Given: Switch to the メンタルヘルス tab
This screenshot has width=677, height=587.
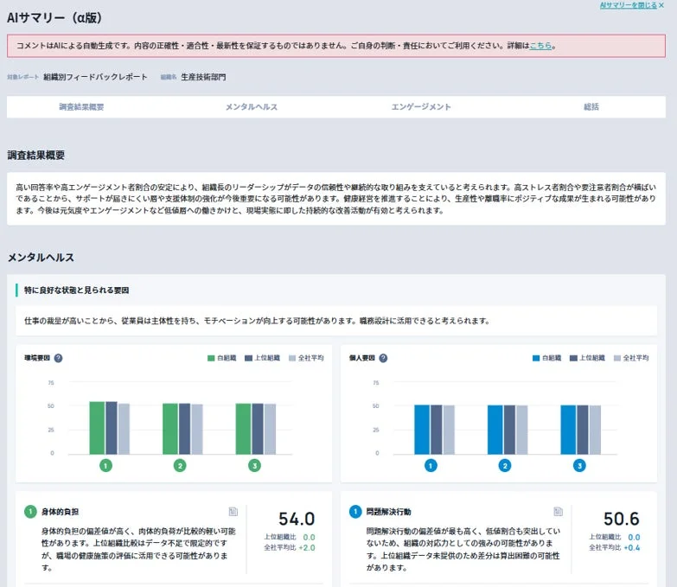Looking at the screenshot, I should (x=252, y=106).
